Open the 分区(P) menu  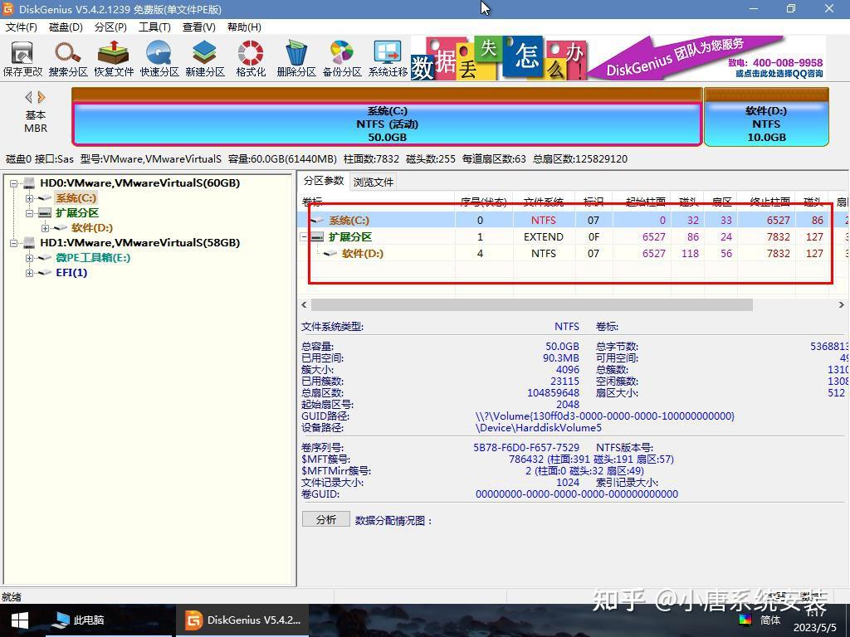coord(110,27)
